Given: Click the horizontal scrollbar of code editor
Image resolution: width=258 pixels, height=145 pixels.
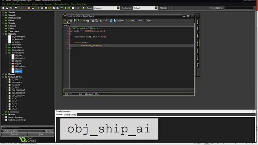Looking at the screenshot, I should tap(129, 90).
